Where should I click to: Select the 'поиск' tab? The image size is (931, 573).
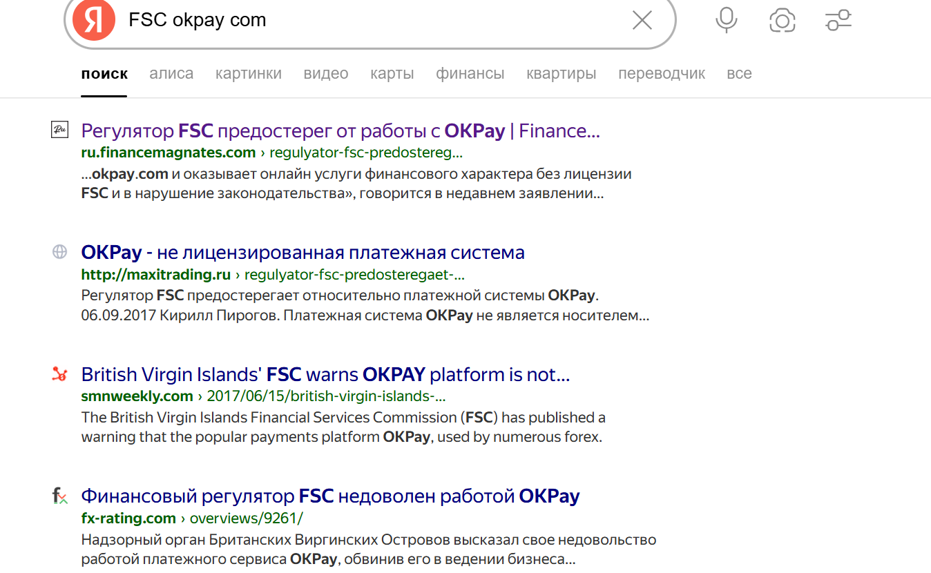pos(104,74)
